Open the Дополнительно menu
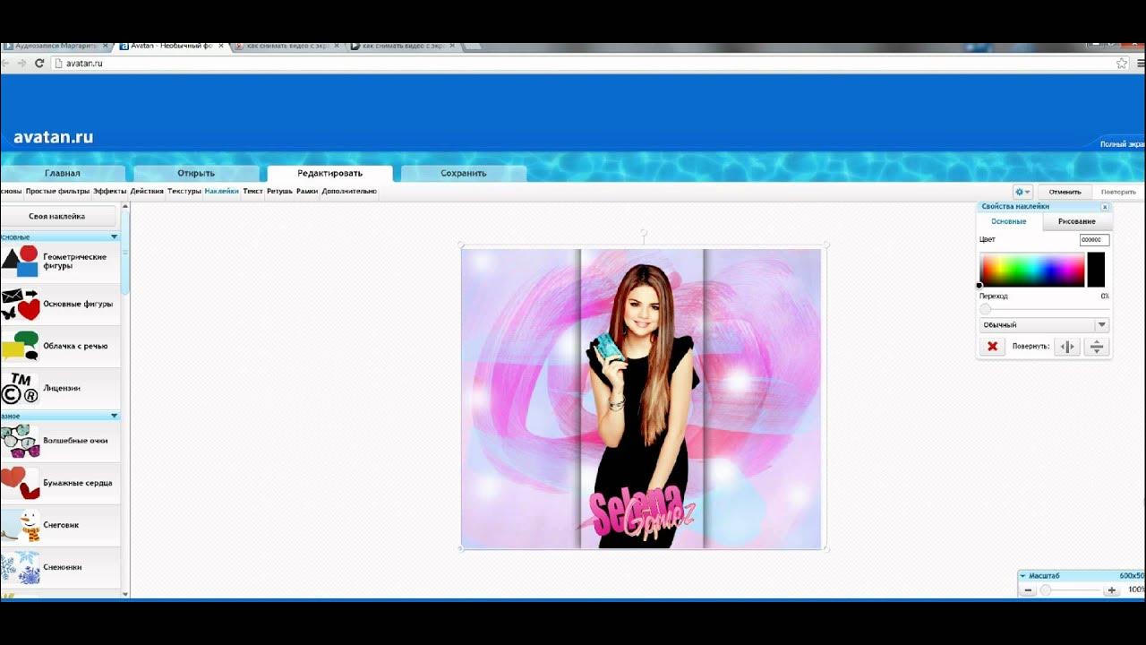Viewport: 1146px width, 645px height. (x=349, y=191)
